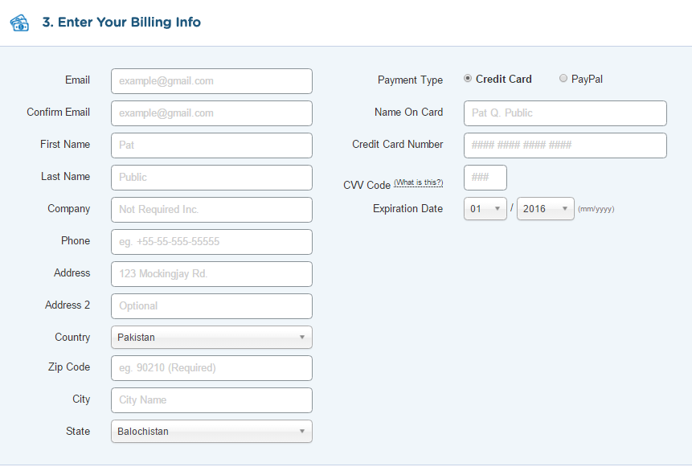Click the CVV Code input field
This screenshot has width=692, height=467.
(x=485, y=177)
